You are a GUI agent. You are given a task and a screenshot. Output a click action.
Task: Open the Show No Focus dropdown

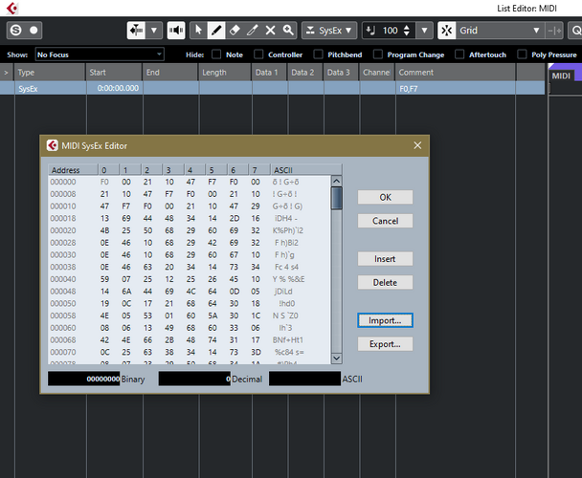100,54
